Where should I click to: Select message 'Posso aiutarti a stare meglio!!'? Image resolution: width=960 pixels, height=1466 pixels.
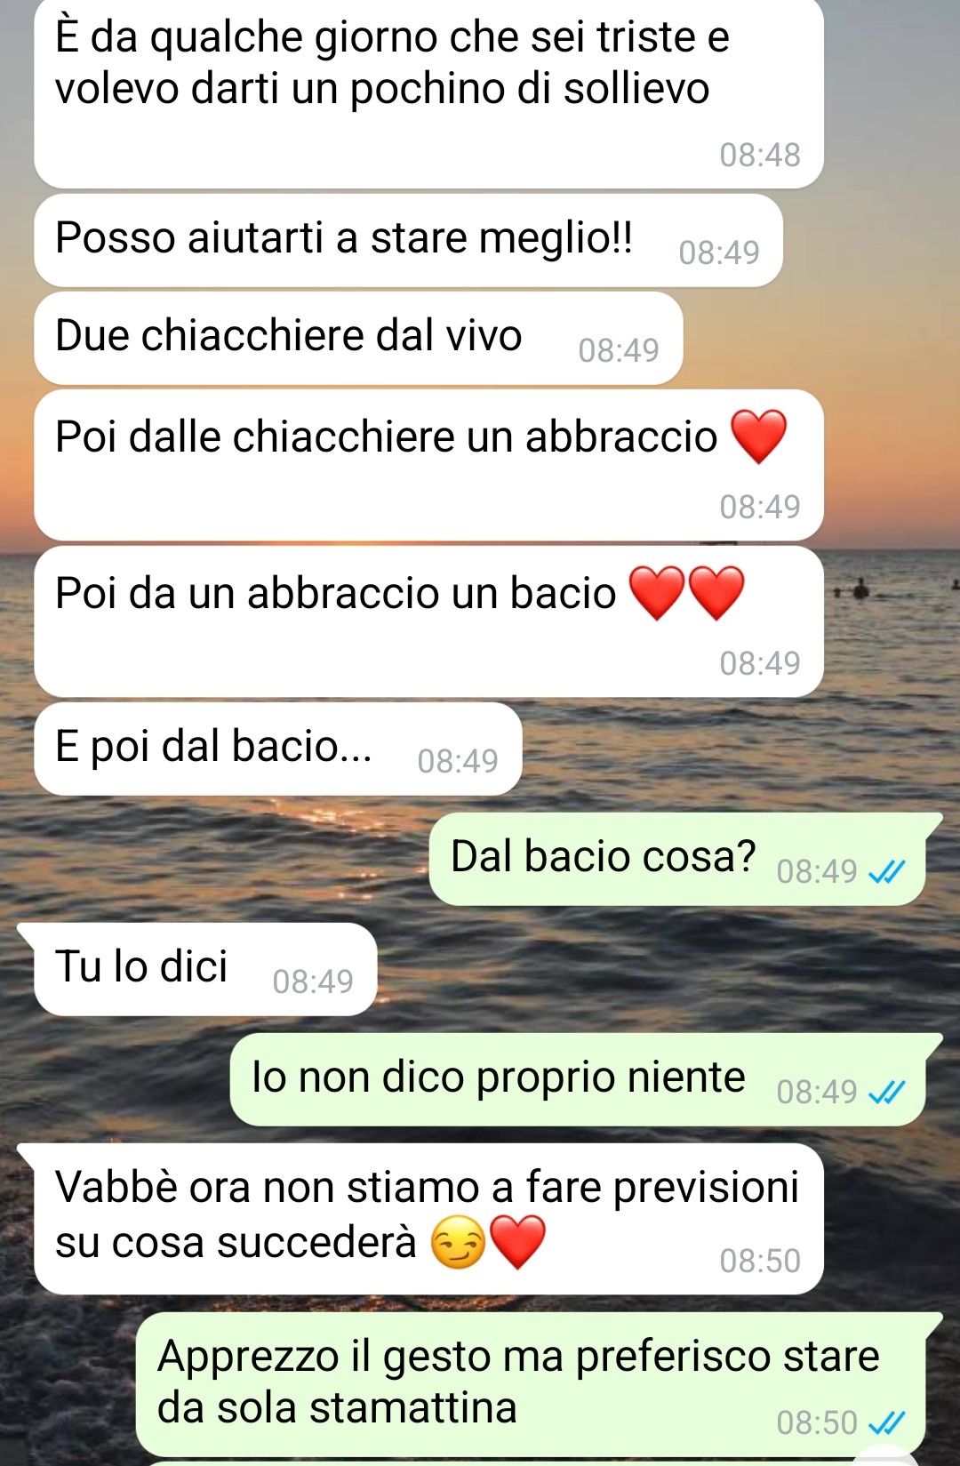408,240
